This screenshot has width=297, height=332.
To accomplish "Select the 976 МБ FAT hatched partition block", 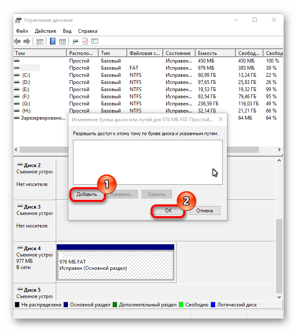I will (116, 265).
